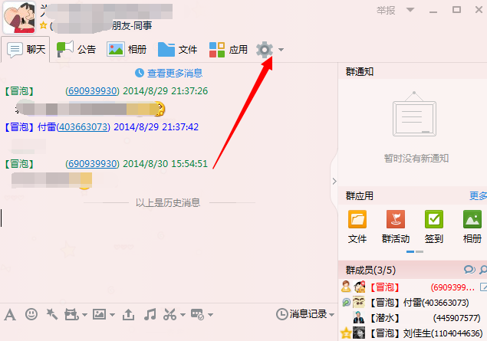Open 消息记录 message history
The height and width of the screenshot is (341, 487).
(301, 314)
